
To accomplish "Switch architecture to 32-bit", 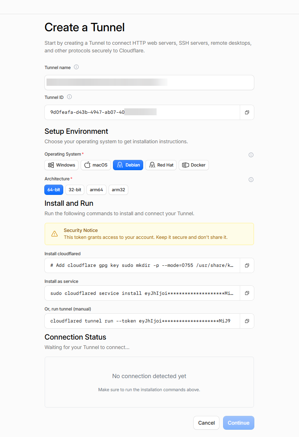I will 75,190.
